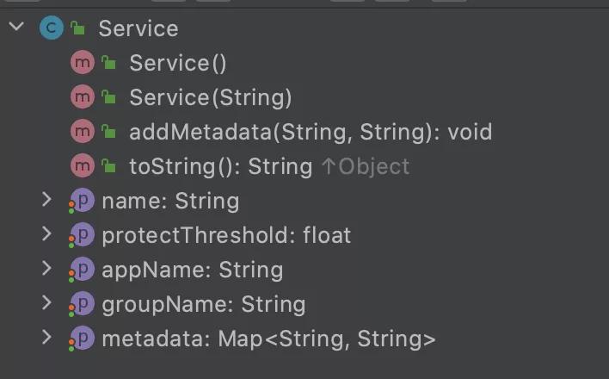Select the Service(String) constructor entry
Image resolution: width=609 pixels, height=379 pixels.
tap(211, 97)
